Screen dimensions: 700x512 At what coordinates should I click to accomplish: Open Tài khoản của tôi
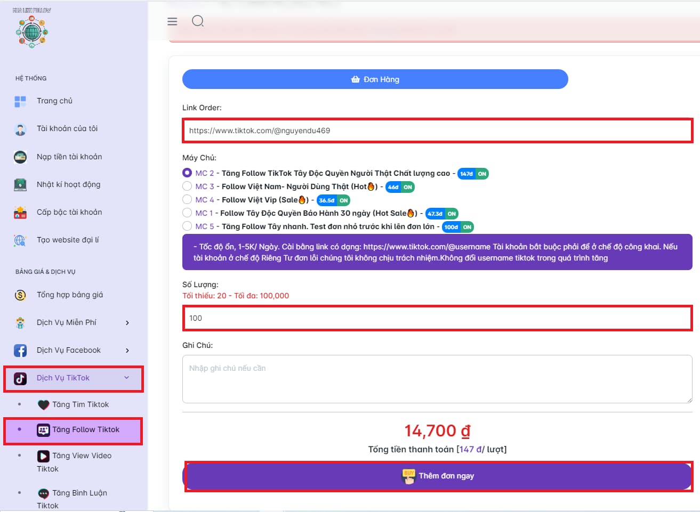point(67,128)
